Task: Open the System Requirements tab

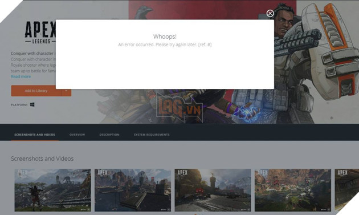Action: (152, 135)
